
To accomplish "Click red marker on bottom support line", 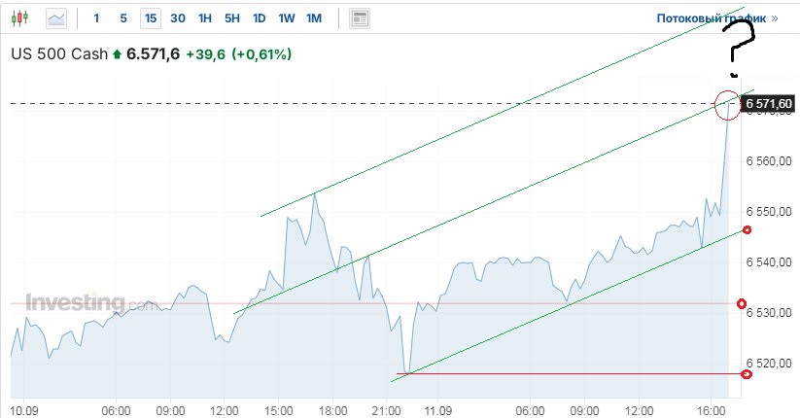I will coord(746,374).
